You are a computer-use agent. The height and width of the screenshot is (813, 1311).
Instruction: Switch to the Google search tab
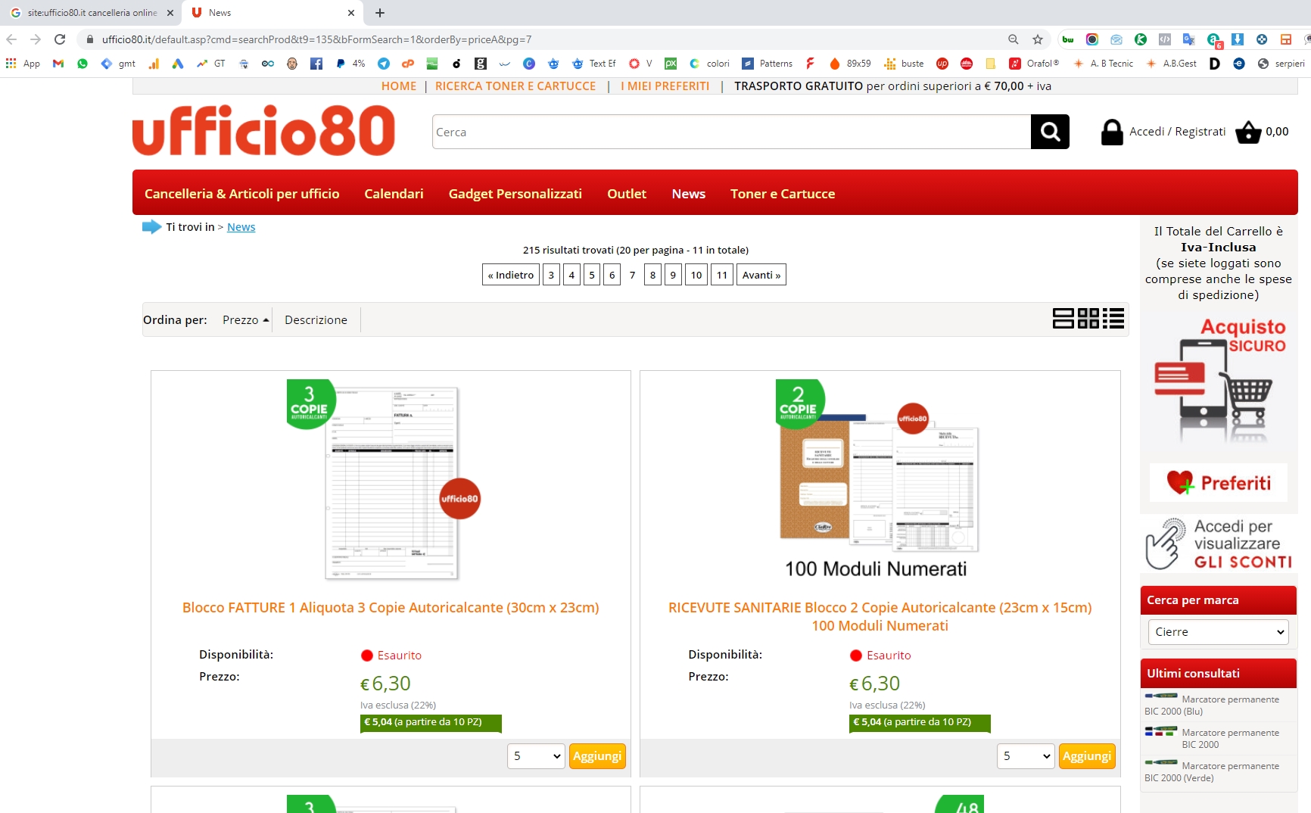click(x=91, y=13)
